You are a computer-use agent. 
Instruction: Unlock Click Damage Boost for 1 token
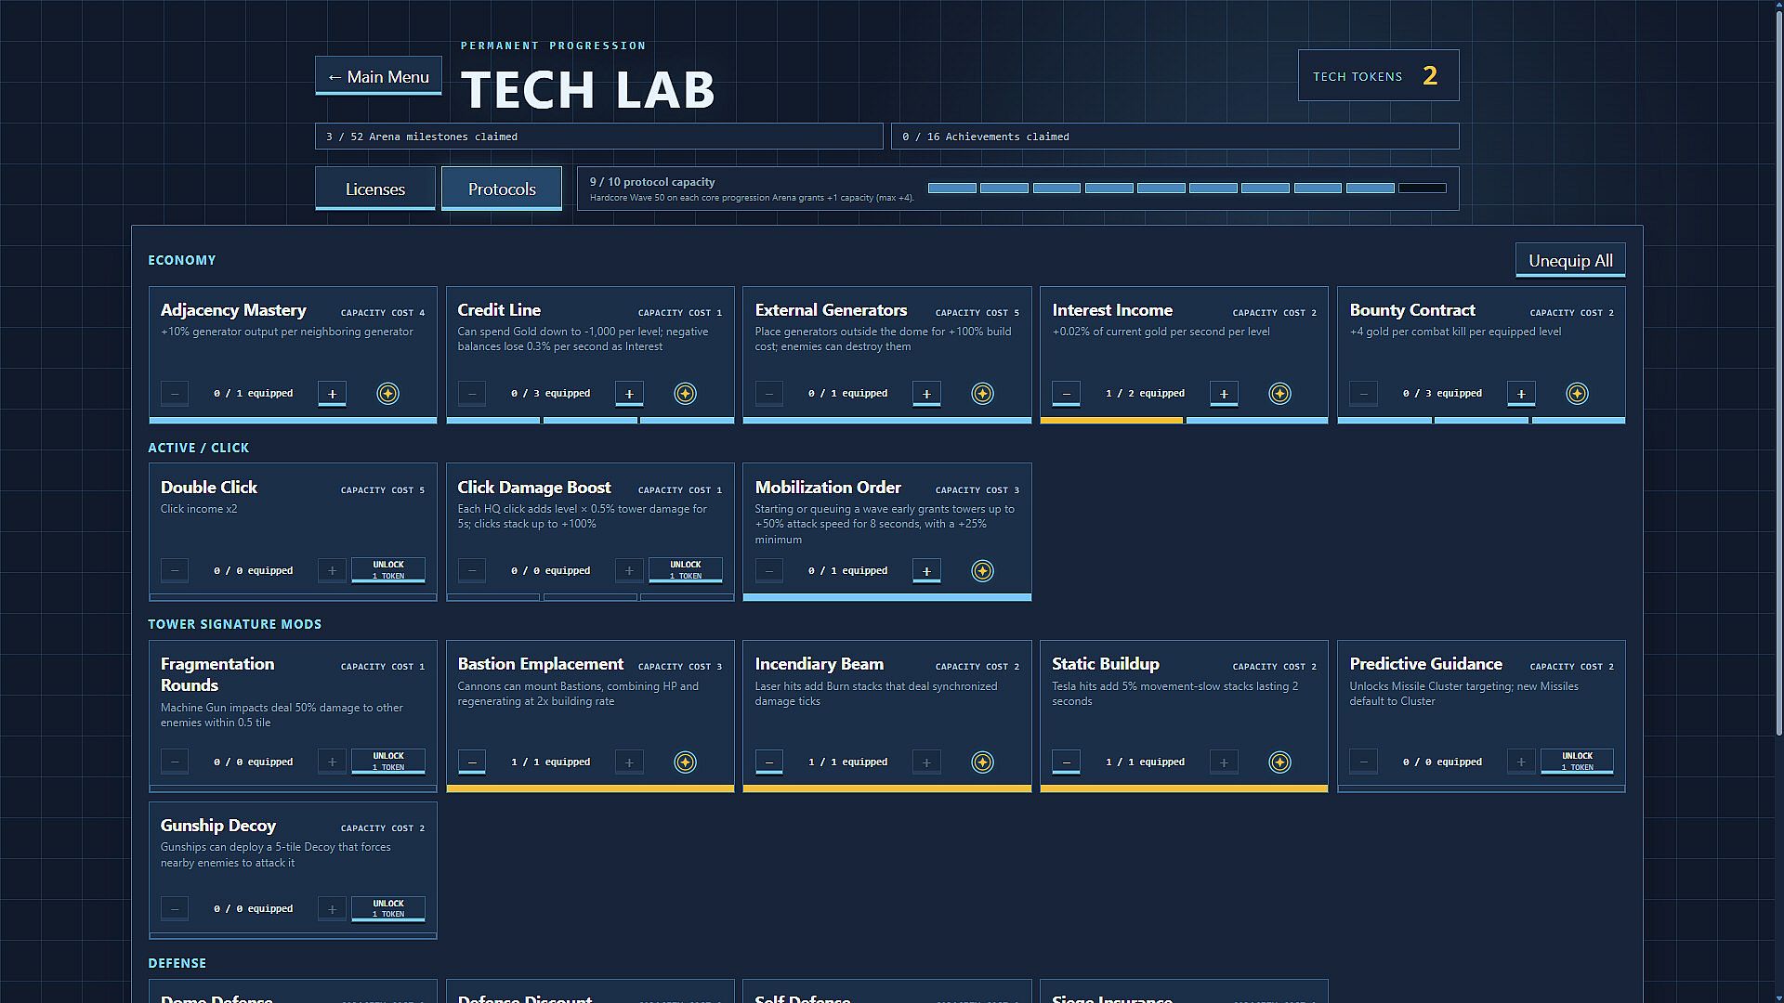[x=686, y=570]
